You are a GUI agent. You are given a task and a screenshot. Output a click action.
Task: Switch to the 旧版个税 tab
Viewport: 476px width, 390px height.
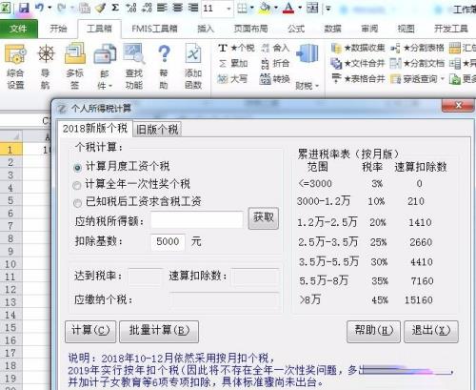[x=157, y=130]
